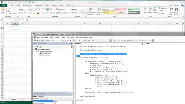
Task: Collapse the VBAProject (Book1) tree node
Action: 34,49
